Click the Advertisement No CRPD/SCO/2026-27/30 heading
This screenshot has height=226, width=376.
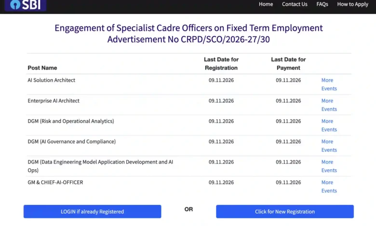(x=188, y=39)
